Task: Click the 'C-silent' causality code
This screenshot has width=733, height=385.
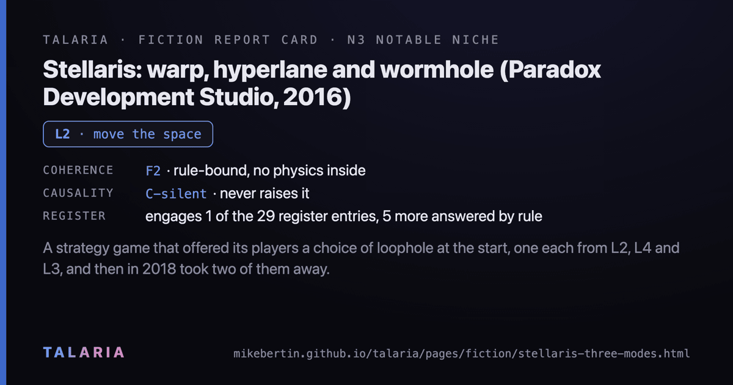Action: click(176, 194)
